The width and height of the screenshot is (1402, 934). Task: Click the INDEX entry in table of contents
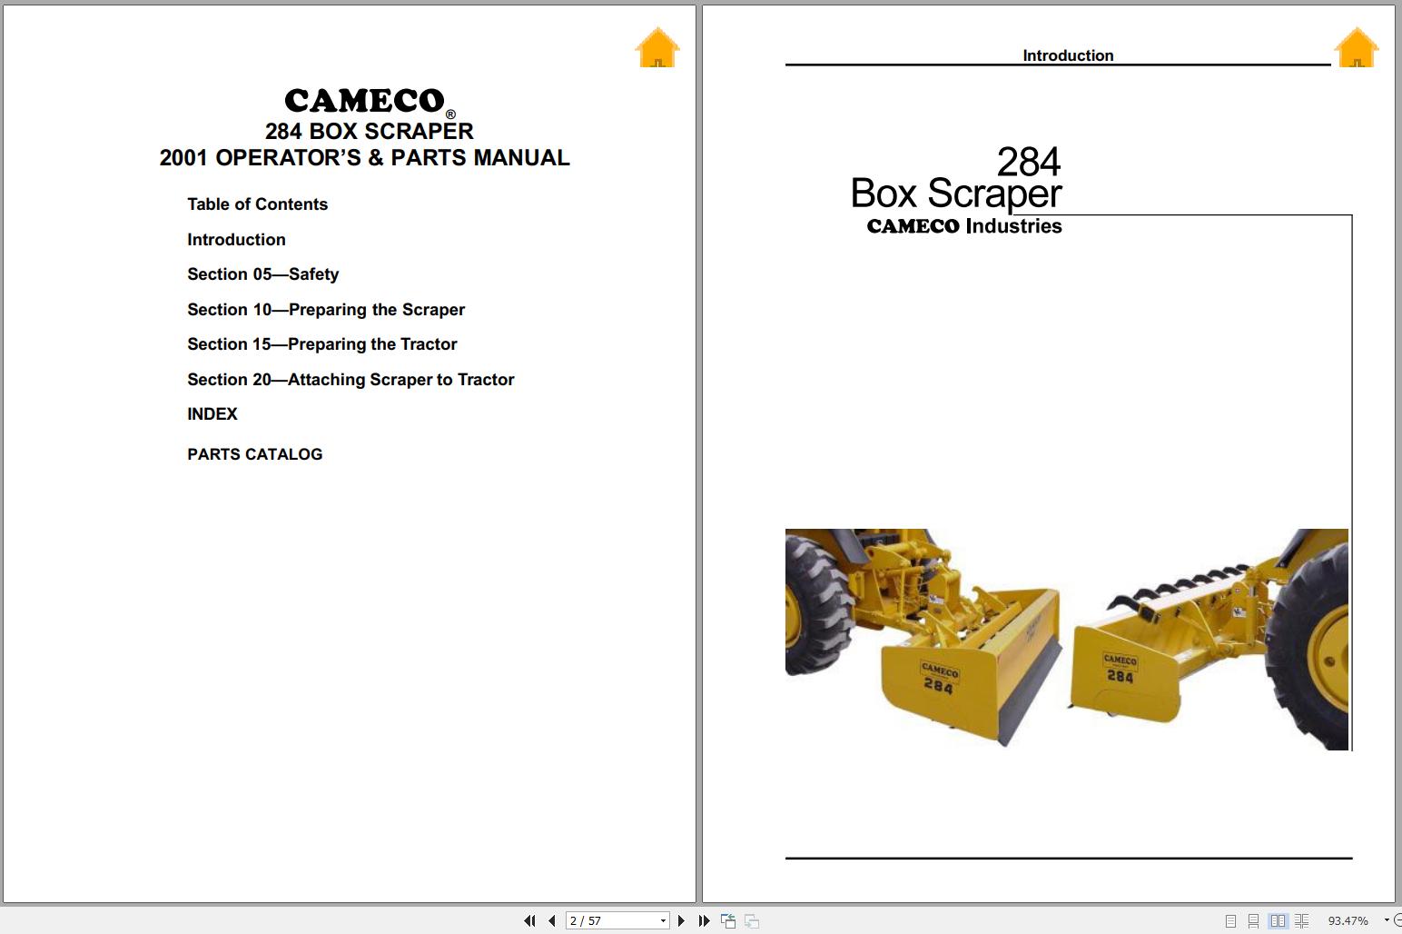[x=212, y=413]
